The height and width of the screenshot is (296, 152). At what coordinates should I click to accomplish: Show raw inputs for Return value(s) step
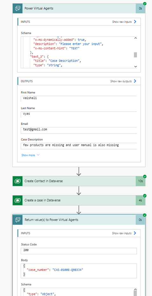[x=124, y=233]
